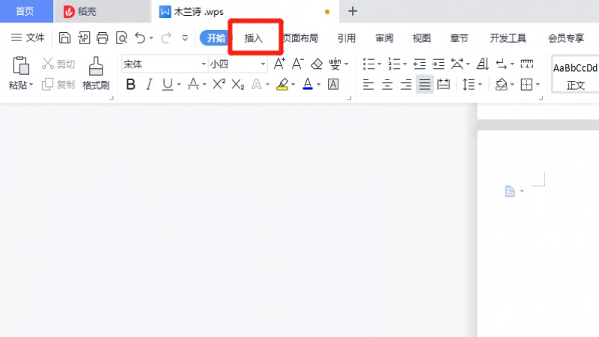Open numbered list style dropdown arrow
This screenshot has width=599, height=337.
(x=404, y=64)
